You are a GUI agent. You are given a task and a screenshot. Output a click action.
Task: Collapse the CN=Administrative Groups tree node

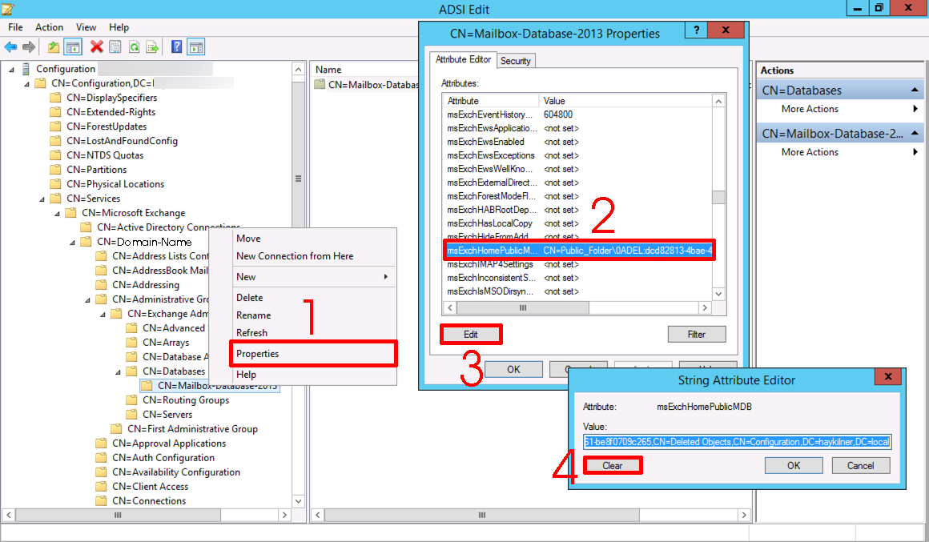(87, 299)
